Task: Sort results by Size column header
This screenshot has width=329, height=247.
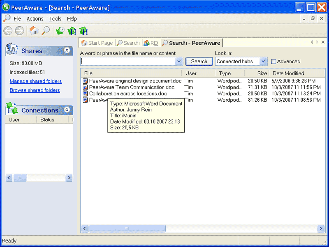Action: (257, 73)
